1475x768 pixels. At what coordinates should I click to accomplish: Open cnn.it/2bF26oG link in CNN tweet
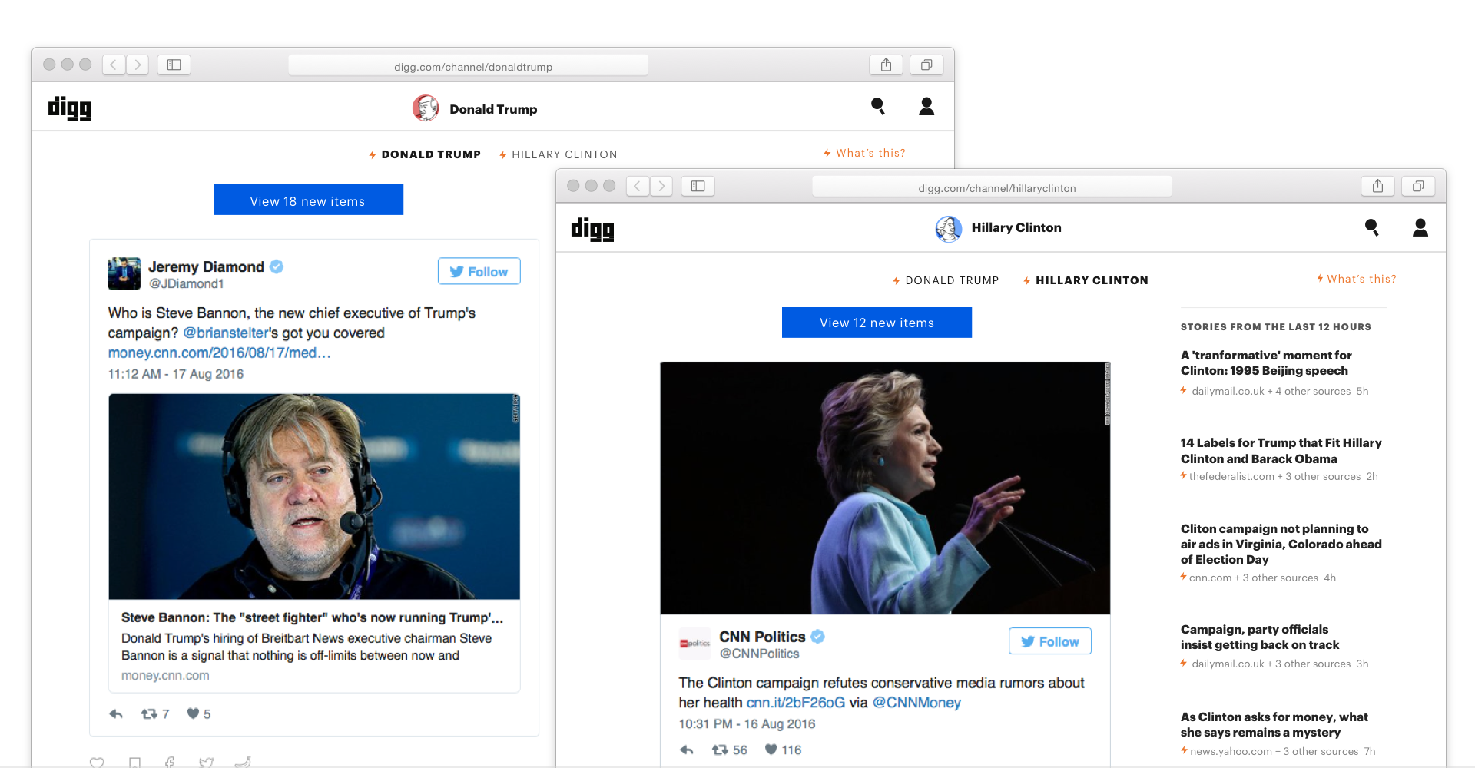pos(796,703)
